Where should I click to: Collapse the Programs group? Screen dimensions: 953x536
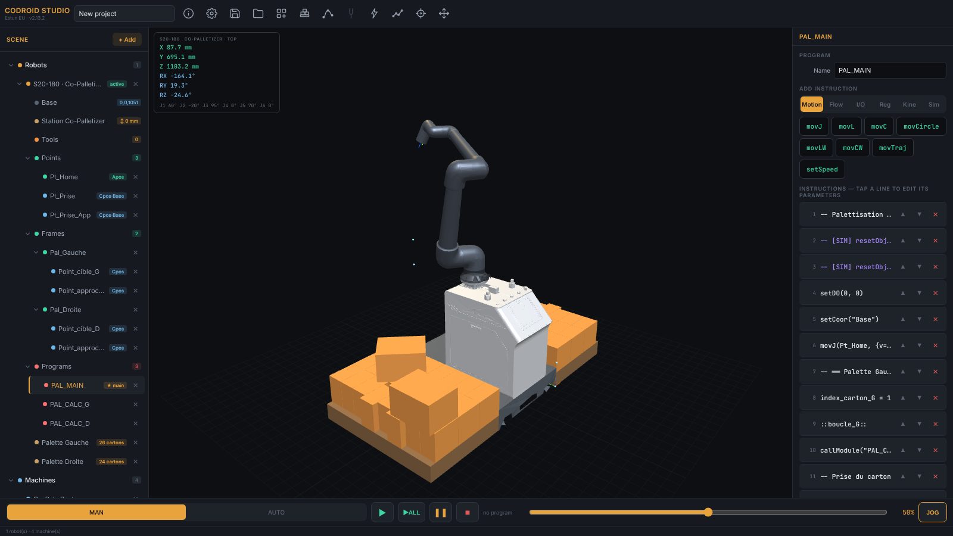27,367
